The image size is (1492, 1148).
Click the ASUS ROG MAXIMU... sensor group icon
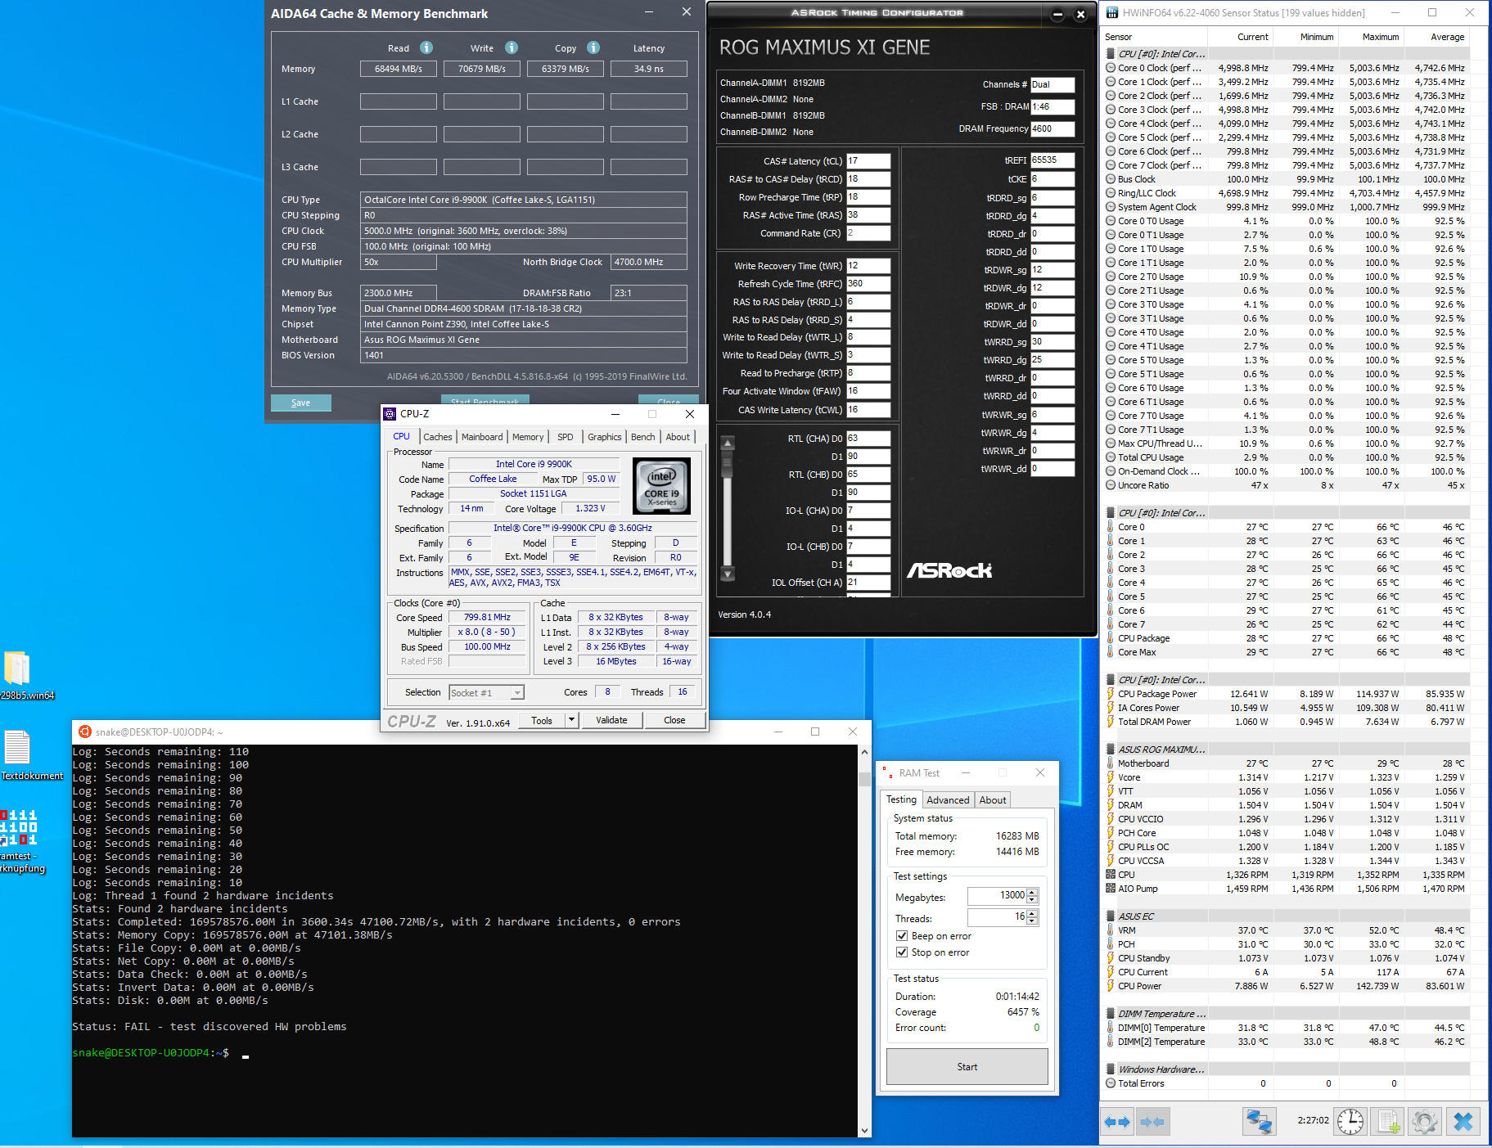pos(1111,750)
